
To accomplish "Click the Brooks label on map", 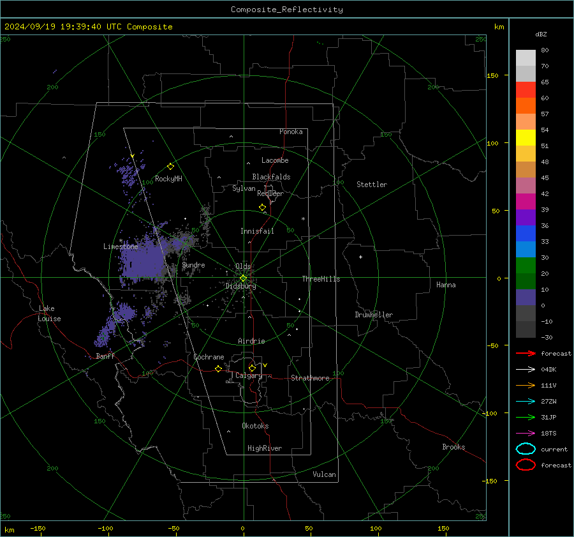I will pos(453,447).
